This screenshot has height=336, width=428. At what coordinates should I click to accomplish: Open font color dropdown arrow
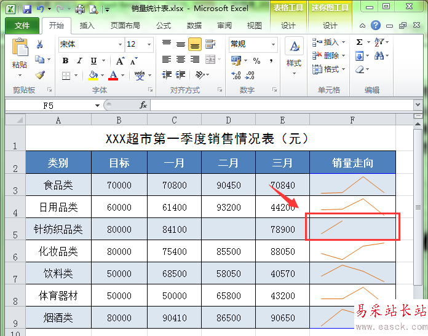(x=123, y=76)
